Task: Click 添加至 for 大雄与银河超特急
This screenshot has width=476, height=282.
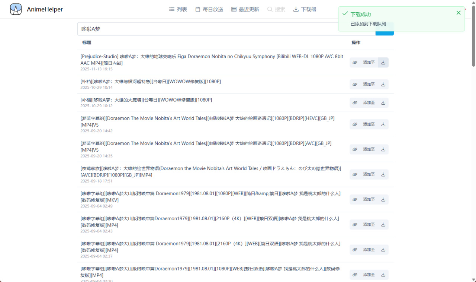Action: point(369,85)
